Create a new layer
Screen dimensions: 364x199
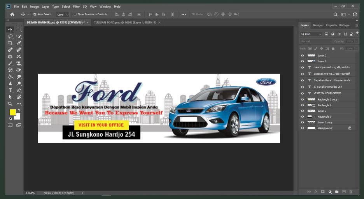point(344,192)
